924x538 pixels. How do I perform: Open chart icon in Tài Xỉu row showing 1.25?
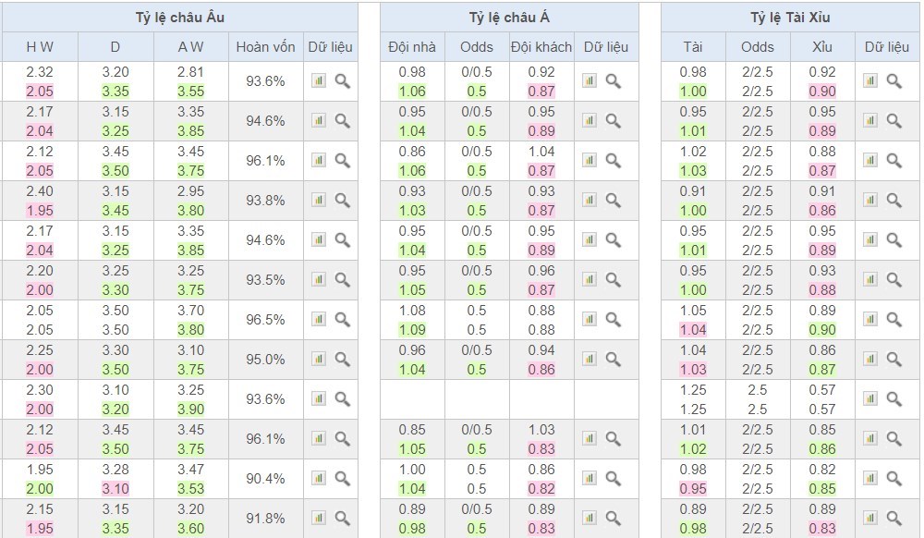click(869, 399)
